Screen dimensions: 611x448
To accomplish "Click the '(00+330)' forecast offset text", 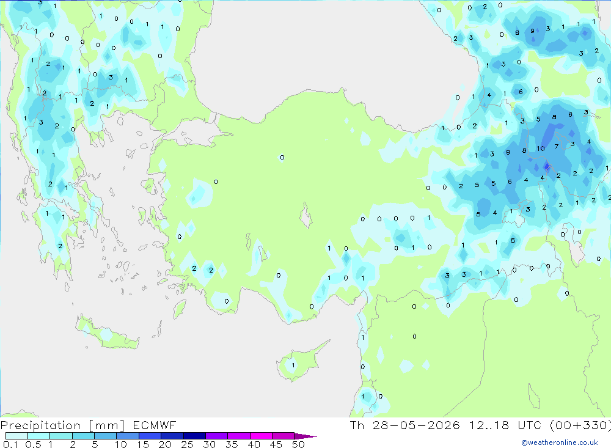I will (x=580, y=425).
